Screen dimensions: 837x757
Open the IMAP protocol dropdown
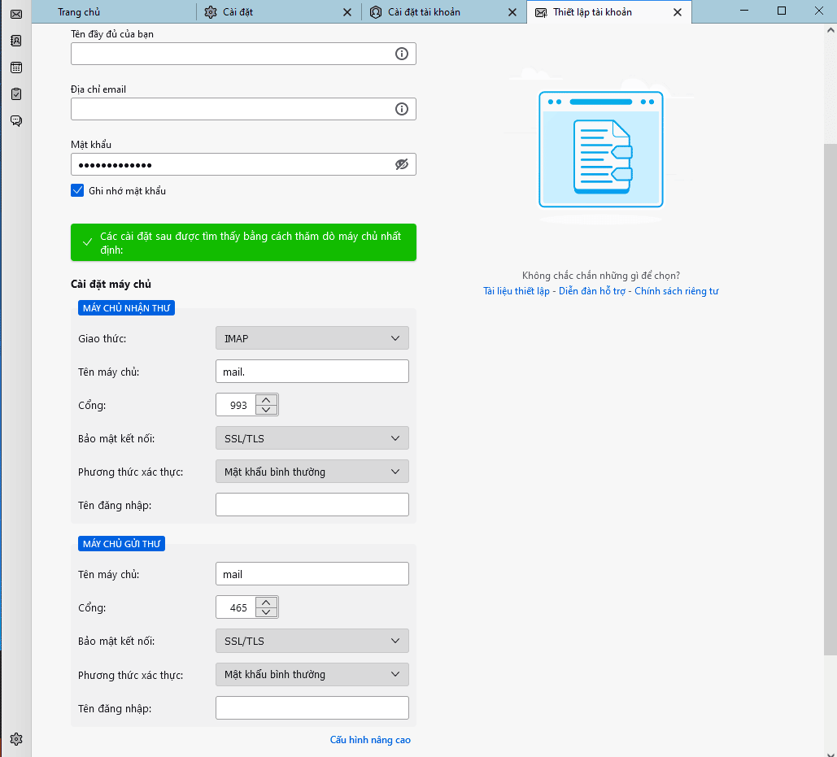(x=312, y=338)
